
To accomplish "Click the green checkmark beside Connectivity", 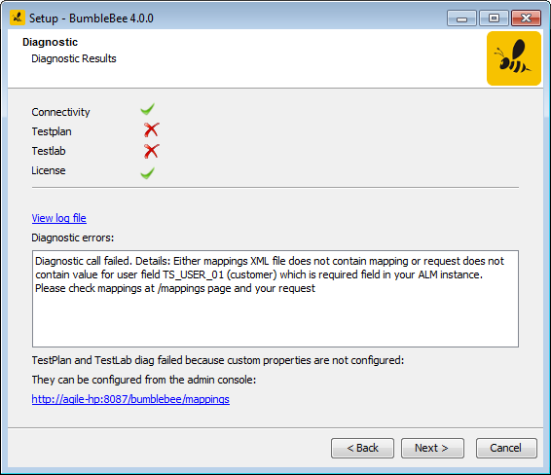I will click(148, 109).
